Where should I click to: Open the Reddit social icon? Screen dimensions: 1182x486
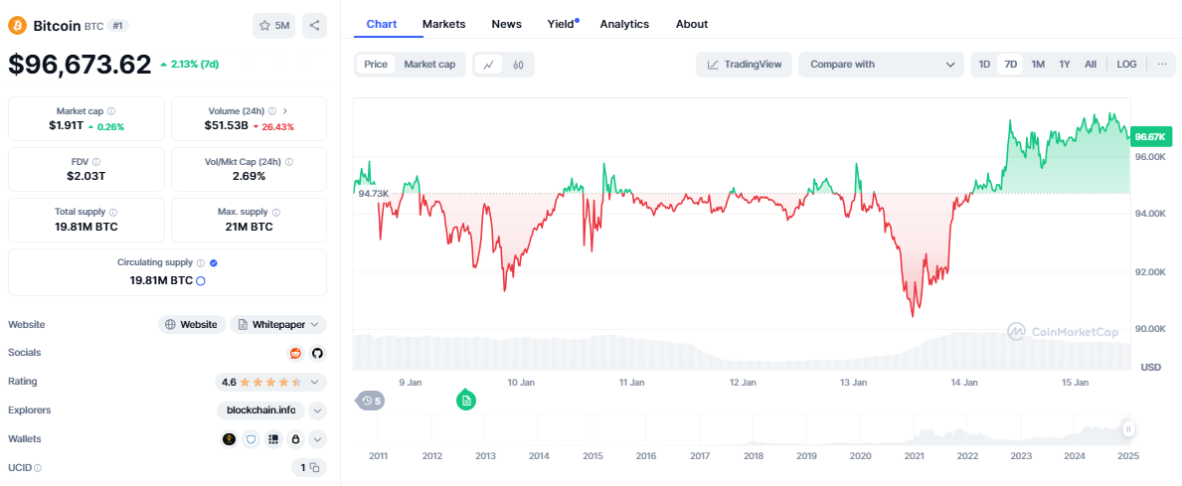(295, 353)
